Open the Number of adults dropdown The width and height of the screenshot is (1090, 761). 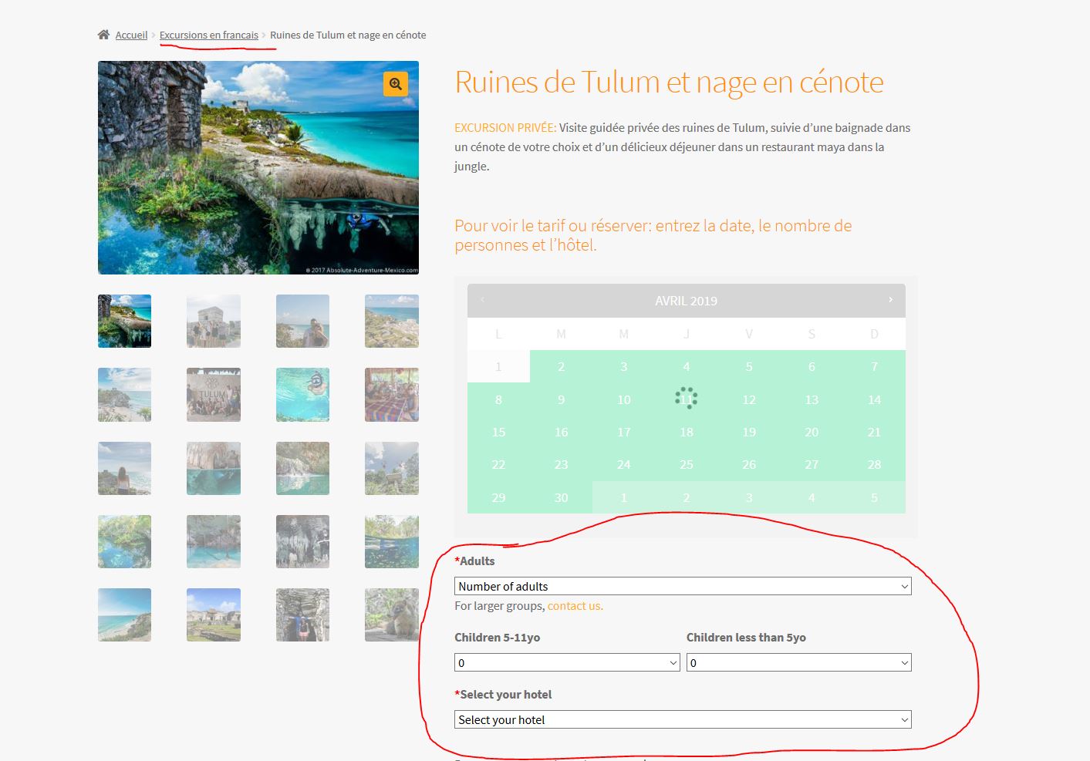683,586
